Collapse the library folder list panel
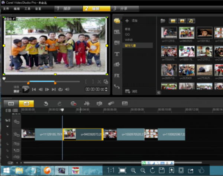The image size is (223, 176). tap(159, 93)
